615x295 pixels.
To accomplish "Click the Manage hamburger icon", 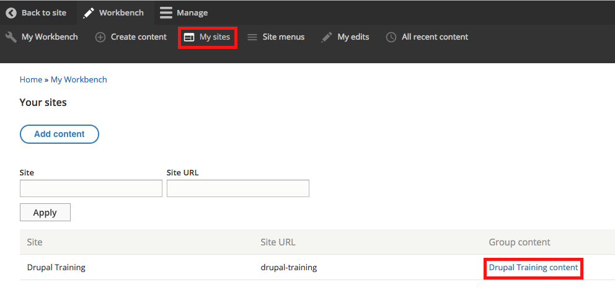I will pos(166,13).
